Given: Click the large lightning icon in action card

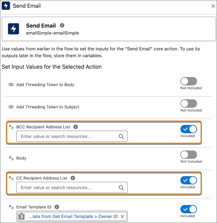Looking at the screenshot, I should 14,28.
